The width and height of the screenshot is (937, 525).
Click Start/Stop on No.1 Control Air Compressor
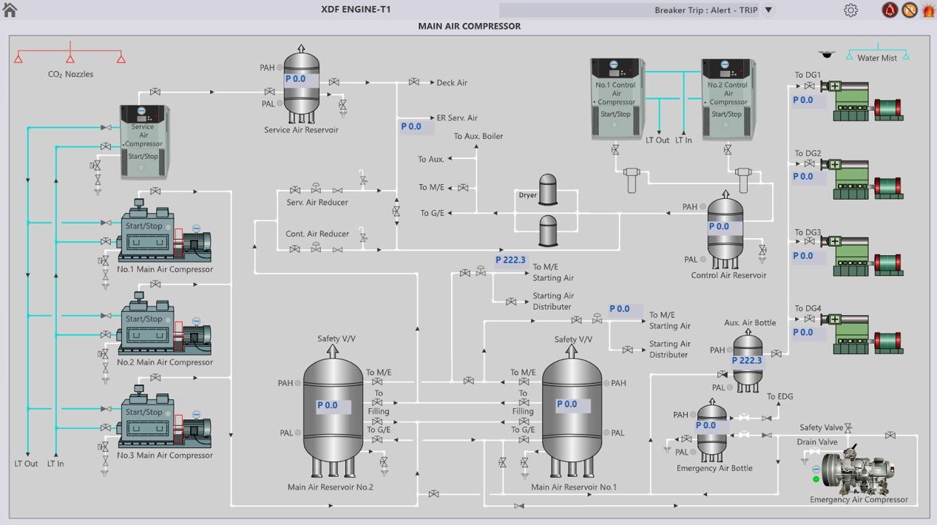pyautogui.click(x=615, y=115)
